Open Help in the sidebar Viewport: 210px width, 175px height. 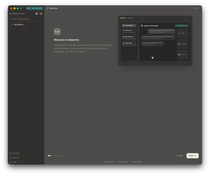point(13,162)
